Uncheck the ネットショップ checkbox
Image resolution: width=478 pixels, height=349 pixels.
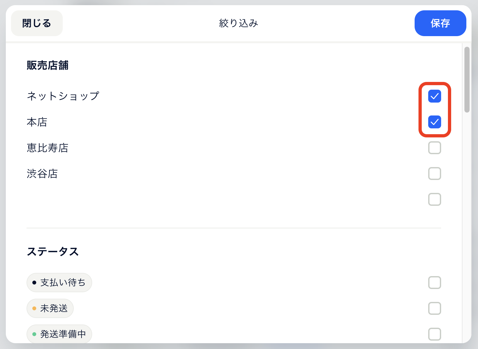click(x=434, y=96)
